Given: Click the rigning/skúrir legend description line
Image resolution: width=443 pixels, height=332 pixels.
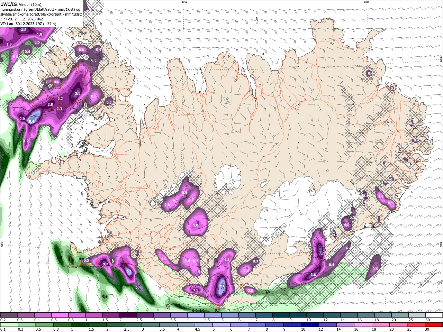Looking at the screenshot, I should coord(40,9).
